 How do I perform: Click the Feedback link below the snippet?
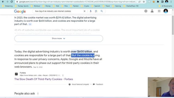tap(100, 84)
